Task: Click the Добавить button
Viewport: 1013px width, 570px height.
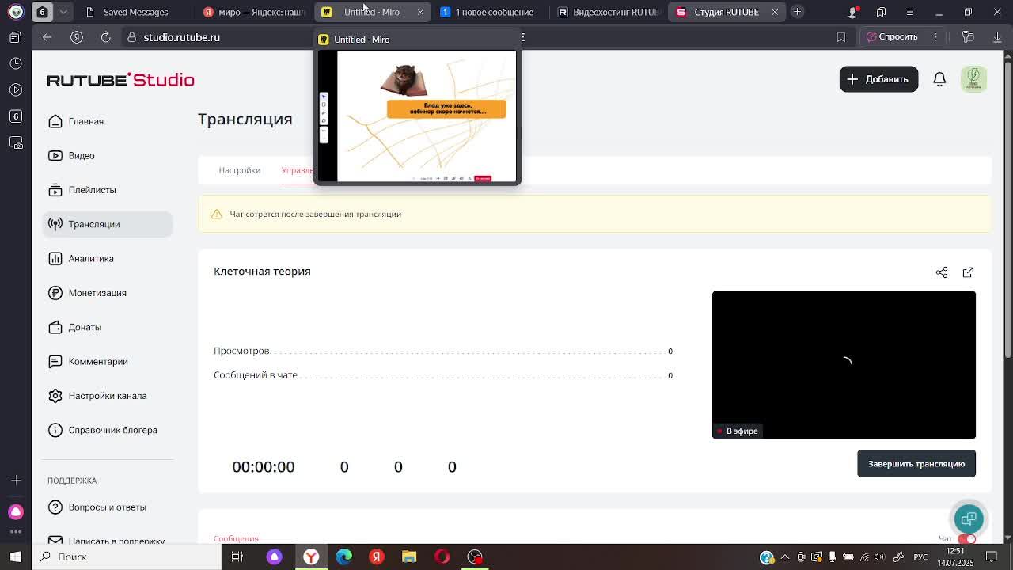Action: (878, 79)
